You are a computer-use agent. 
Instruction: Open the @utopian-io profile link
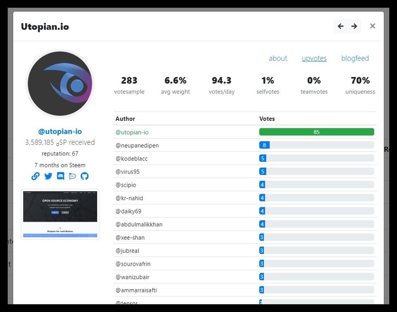tap(60, 132)
